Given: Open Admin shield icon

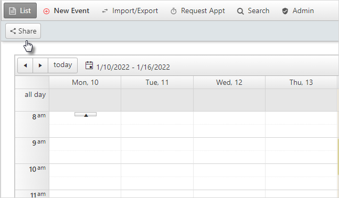Looking at the screenshot, I should click(x=285, y=11).
